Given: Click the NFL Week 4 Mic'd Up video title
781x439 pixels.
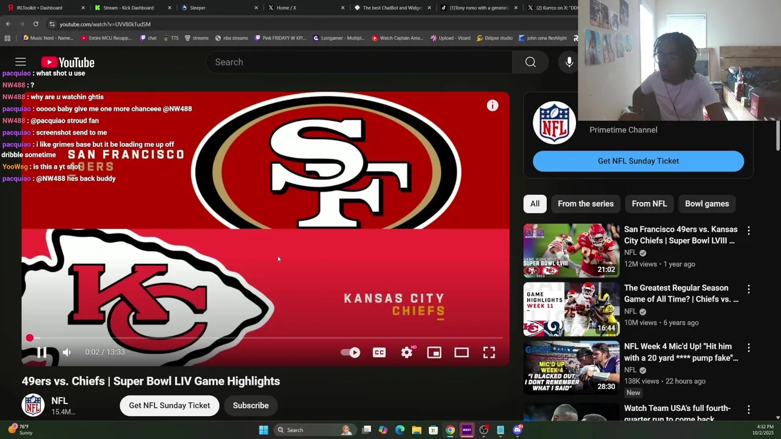Looking at the screenshot, I should pos(681,352).
